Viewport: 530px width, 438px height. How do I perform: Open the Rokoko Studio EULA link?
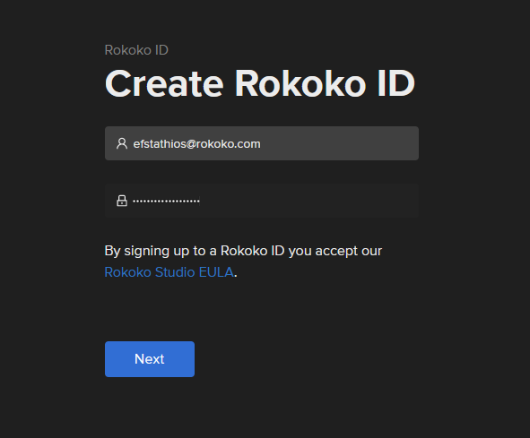point(169,272)
